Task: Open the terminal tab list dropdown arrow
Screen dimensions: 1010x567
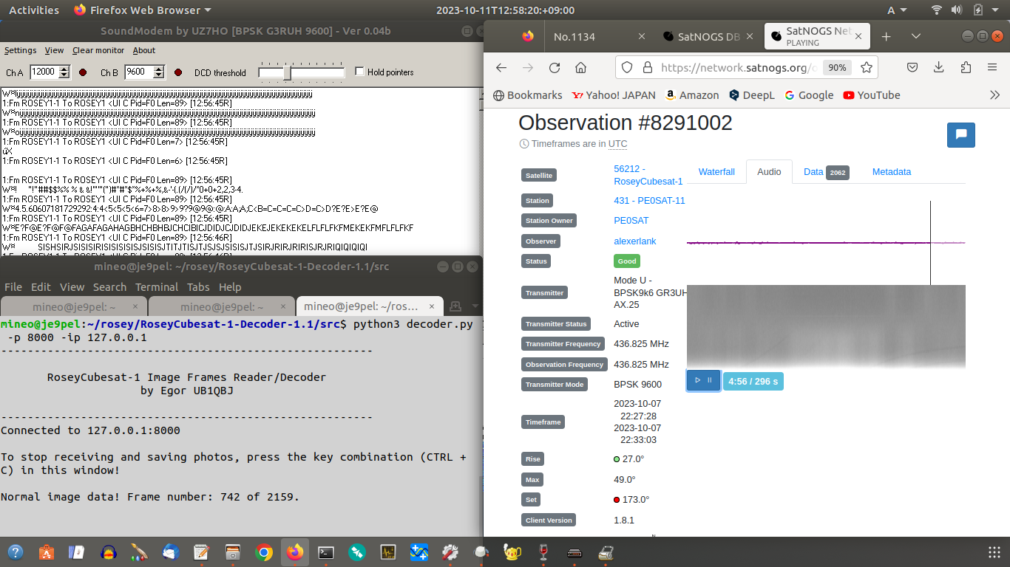Action: (x=475, y=306)
